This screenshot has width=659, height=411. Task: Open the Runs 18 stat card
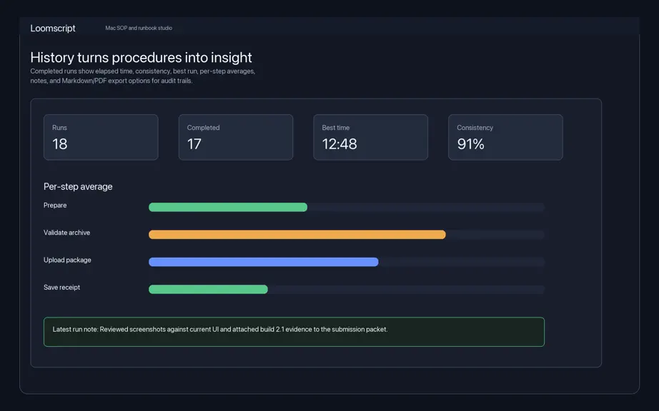pos(101,137)
